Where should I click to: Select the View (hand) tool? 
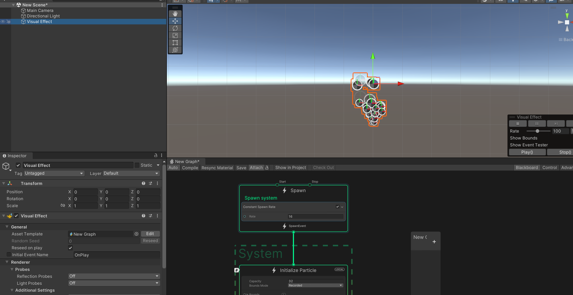coord(175,13)
